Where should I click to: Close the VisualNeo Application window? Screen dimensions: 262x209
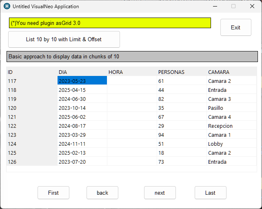pyautogui.click(x=252, y=7)
